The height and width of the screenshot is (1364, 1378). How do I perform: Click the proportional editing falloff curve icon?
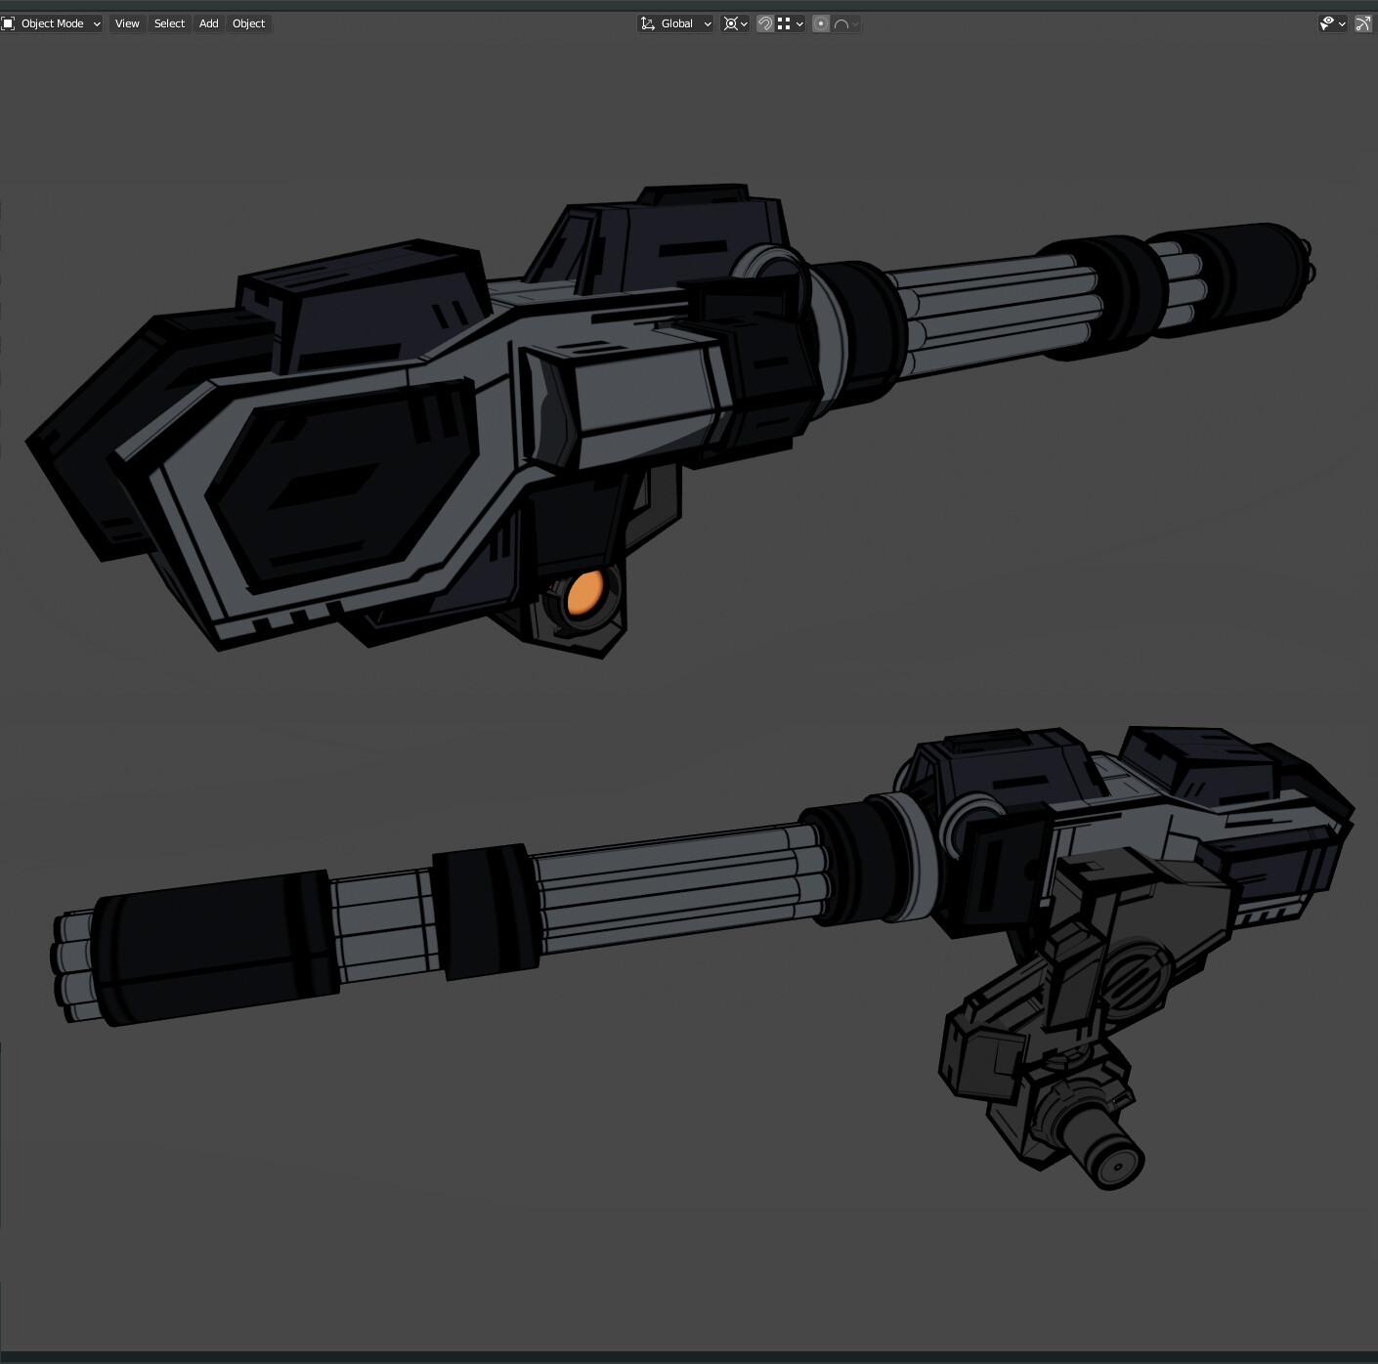tap(841, 23)
